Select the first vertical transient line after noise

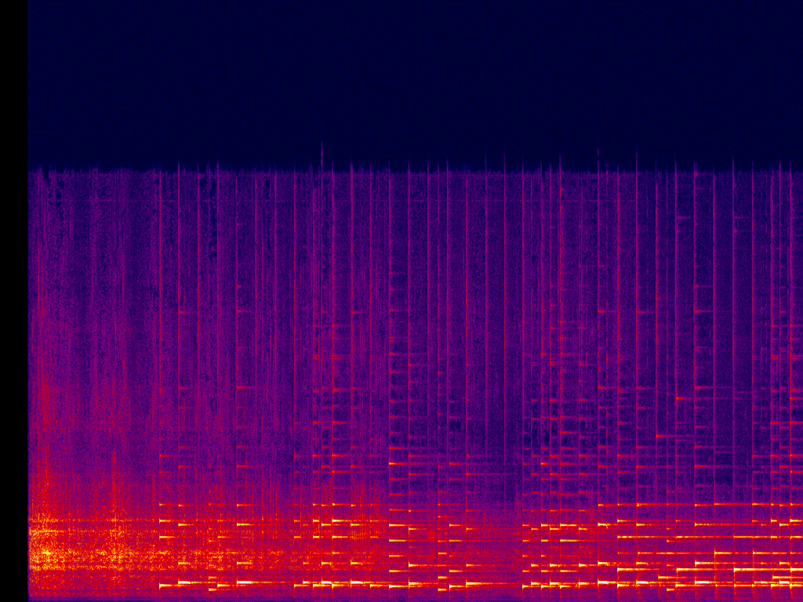[x=160, y=314]
